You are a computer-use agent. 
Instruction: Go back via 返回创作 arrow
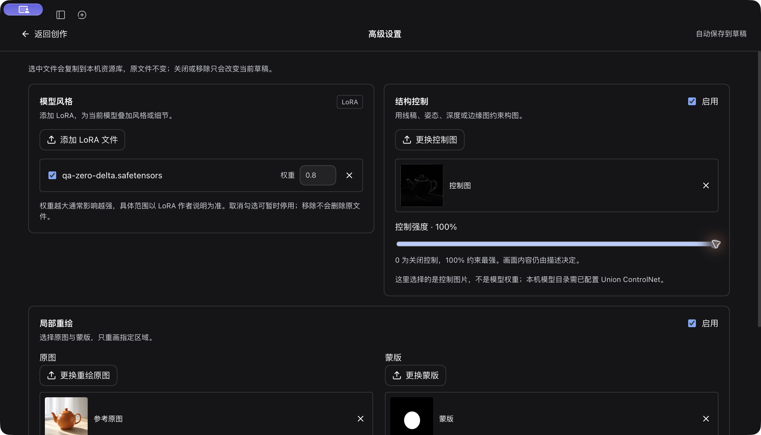[44, 34]
